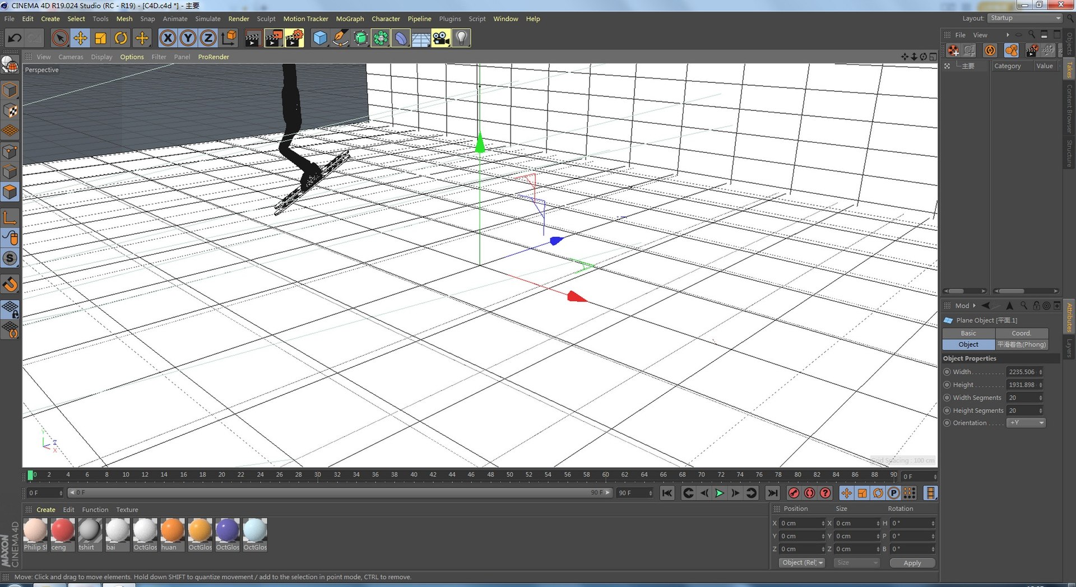This screenshot has width=1076, height=587.
Task: Switch to the Basic tab
Action: (x=968, y=333)
